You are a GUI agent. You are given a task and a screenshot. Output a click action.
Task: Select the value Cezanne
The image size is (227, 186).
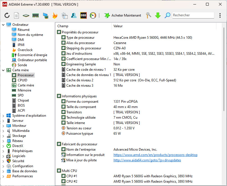(120, 43)
